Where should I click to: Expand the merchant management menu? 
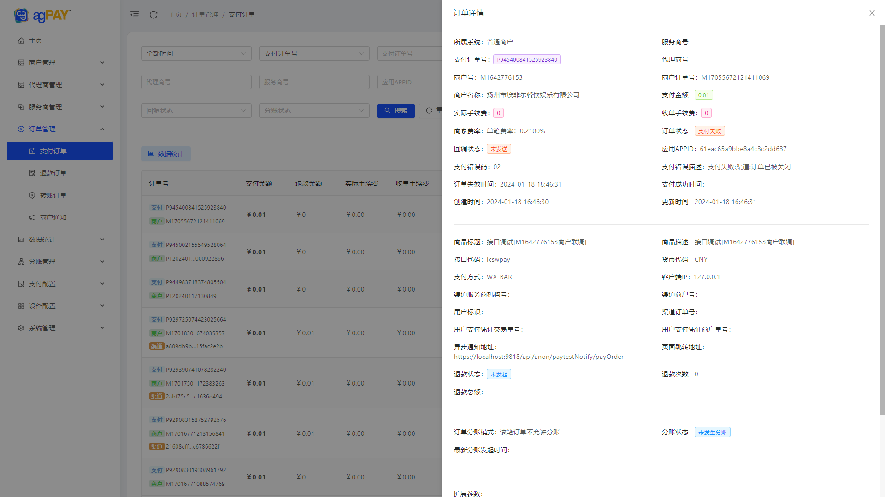tap(60, 63)
